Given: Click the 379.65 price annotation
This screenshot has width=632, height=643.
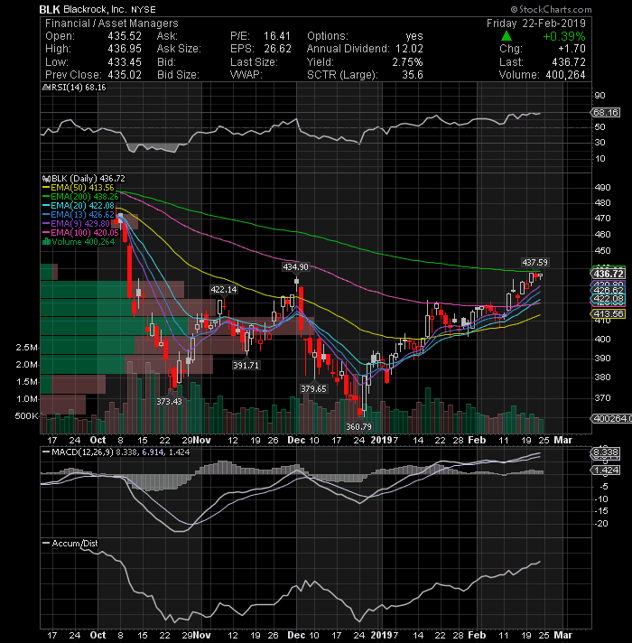Looking at the screenshot, I should [313, 388].
